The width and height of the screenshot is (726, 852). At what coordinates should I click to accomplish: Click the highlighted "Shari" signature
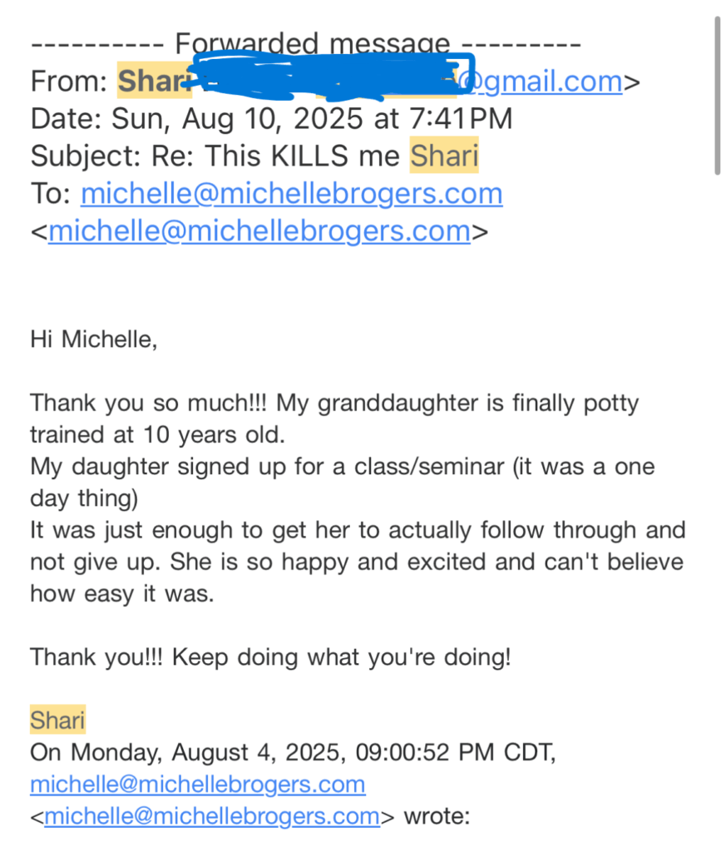coord(57,719)
